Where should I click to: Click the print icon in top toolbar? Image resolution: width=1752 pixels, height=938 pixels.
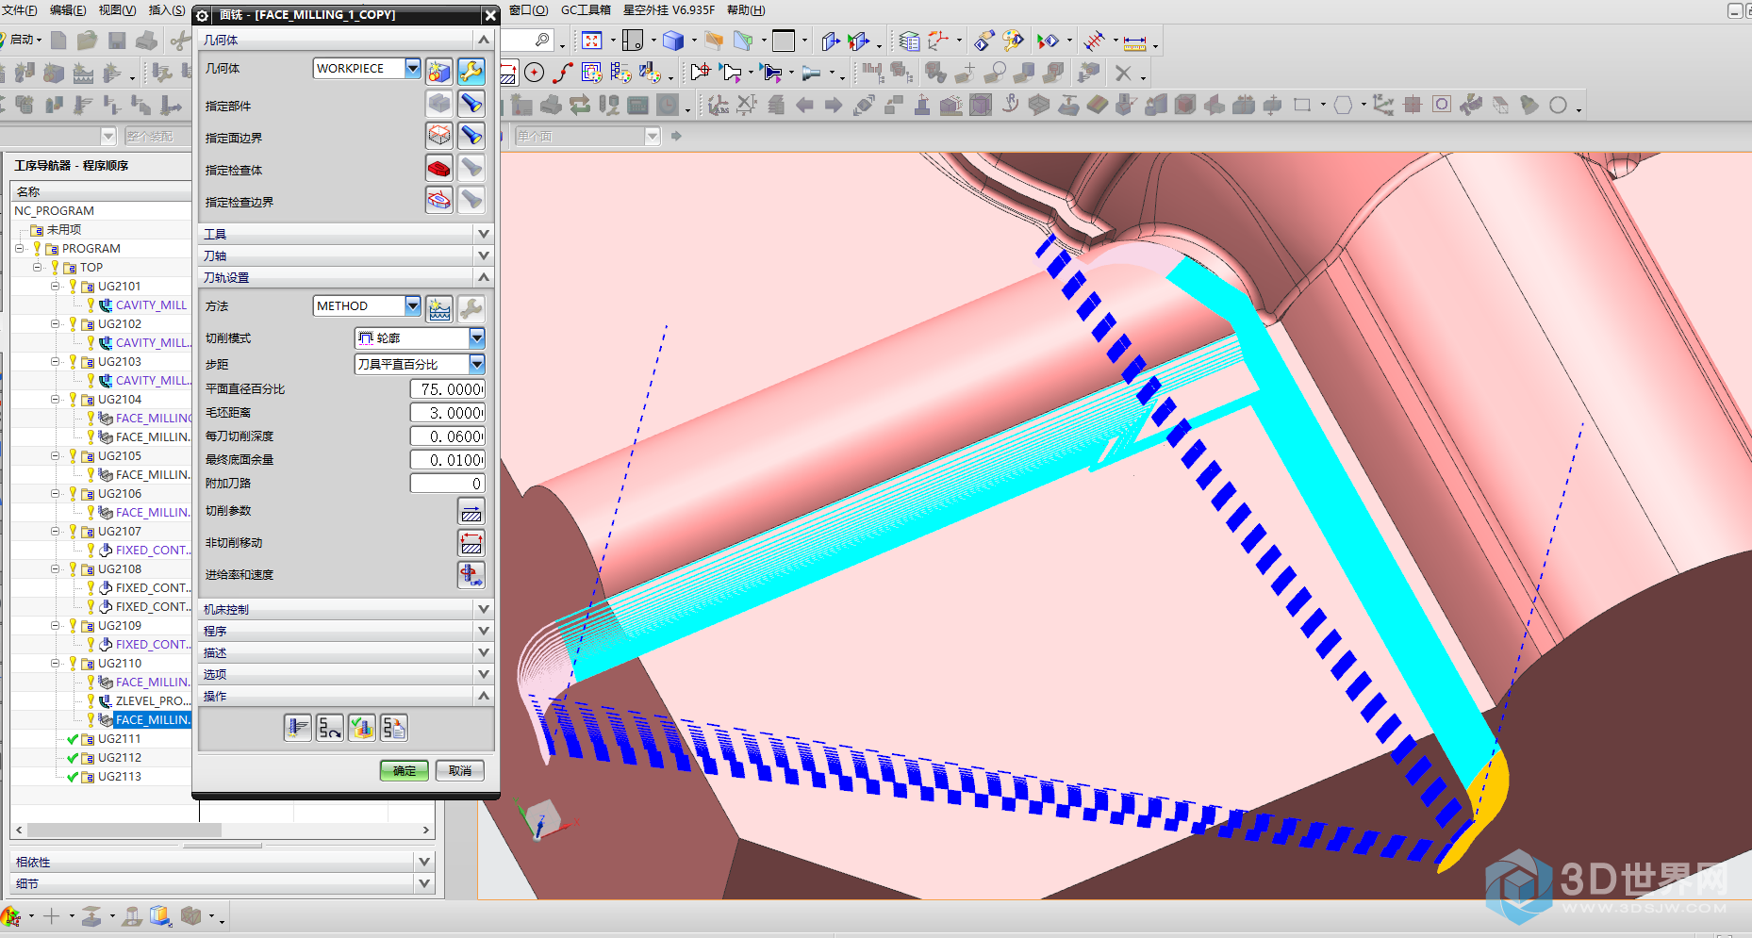point(146,41)
